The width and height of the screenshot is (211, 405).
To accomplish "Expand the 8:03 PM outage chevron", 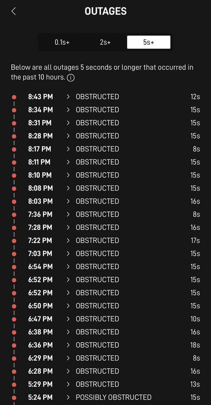I will (68, 201).
